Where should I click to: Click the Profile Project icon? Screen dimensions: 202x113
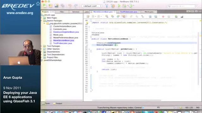(130, 6)
